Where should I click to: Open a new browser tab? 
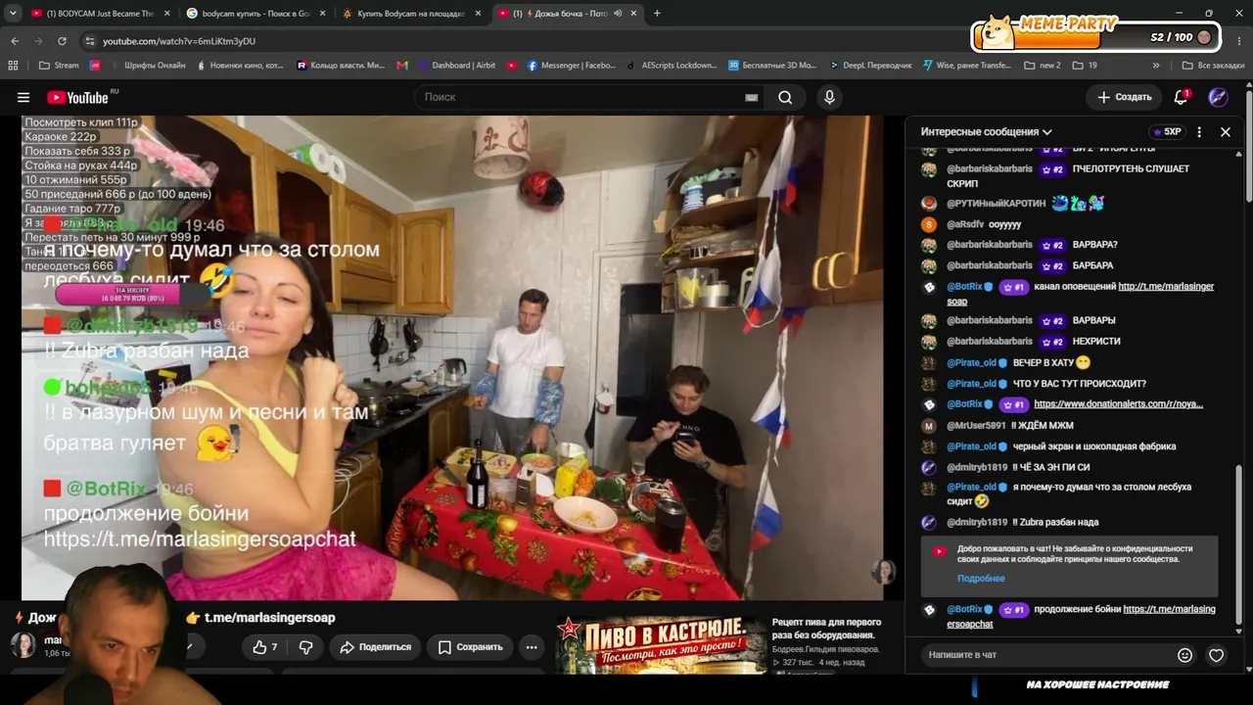tap(657, 14)
